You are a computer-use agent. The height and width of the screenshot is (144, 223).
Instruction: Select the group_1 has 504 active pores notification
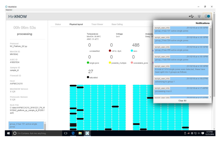[x=181, y=59]
